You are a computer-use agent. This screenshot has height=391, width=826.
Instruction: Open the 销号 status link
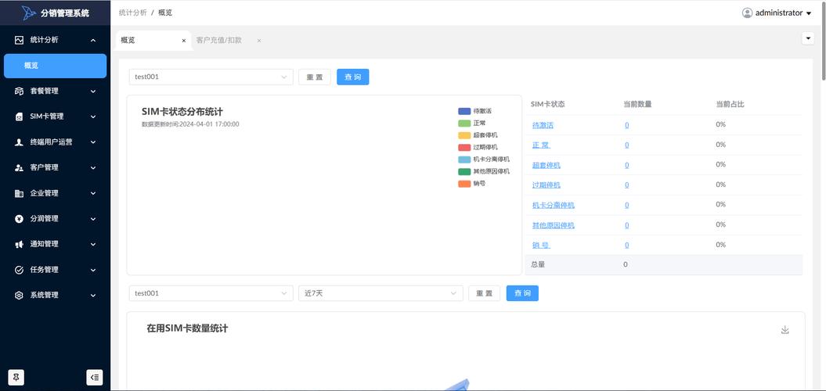pos(541,246)
